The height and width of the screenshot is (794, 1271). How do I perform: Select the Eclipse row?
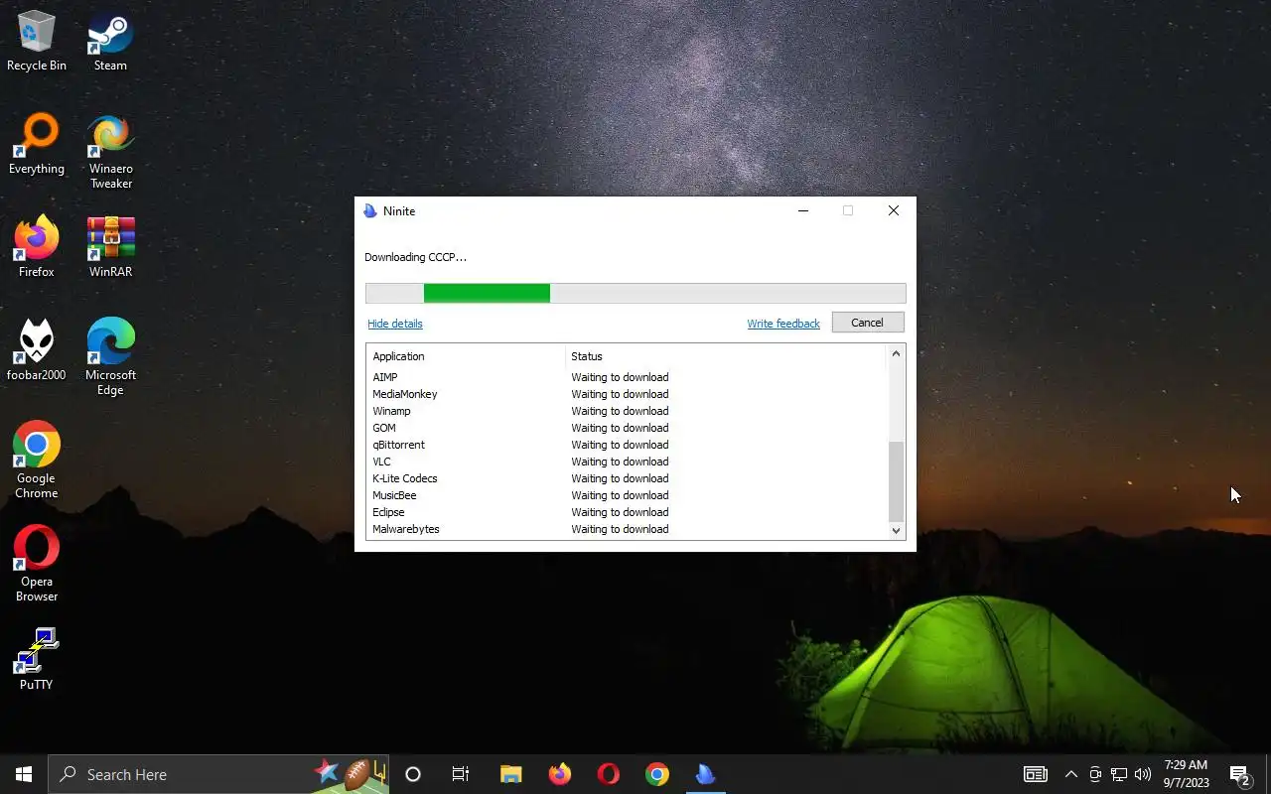626,512
